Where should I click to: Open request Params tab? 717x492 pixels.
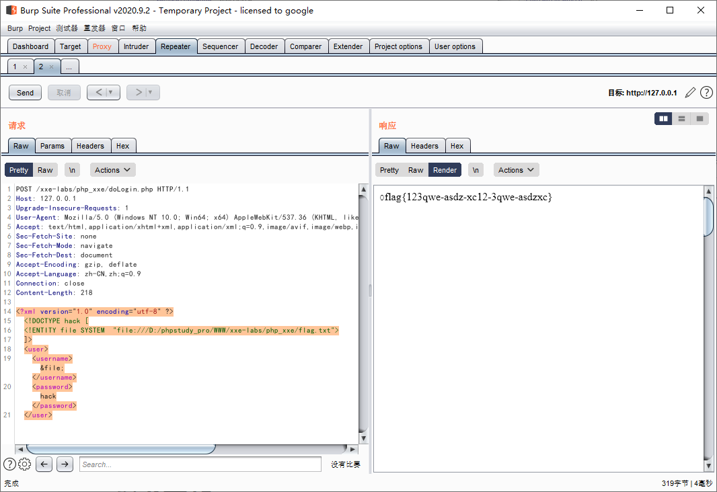[52, 146]
